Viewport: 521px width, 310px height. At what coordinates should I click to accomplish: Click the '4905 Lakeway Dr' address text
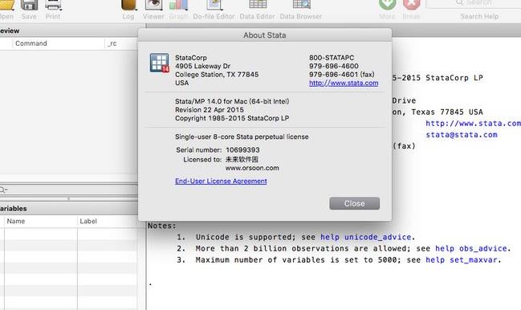coord(202,66)
